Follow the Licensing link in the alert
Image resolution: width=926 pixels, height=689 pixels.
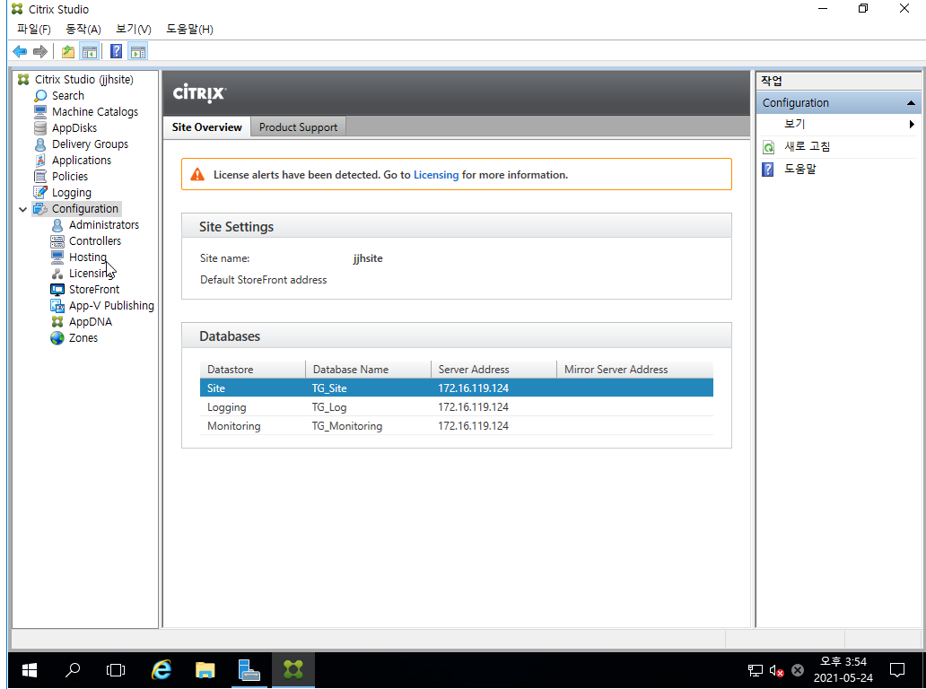[x=436, y=175]
